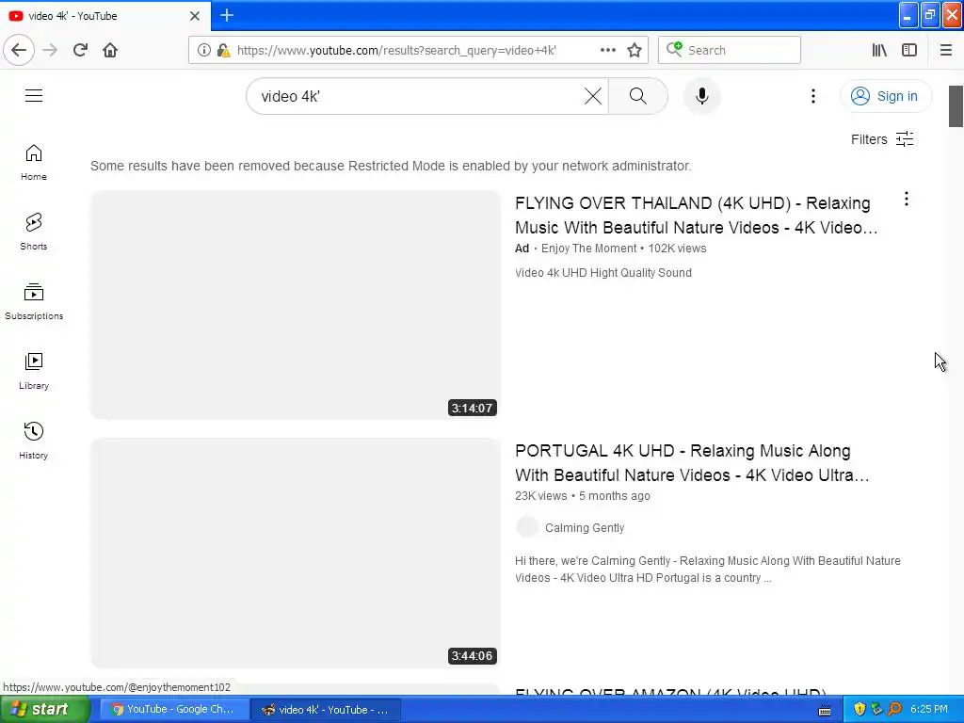Open Subscriptions in YouTube sidebar
The height and width of the screenshot is (723, 964).
click(x=34, y=301)
